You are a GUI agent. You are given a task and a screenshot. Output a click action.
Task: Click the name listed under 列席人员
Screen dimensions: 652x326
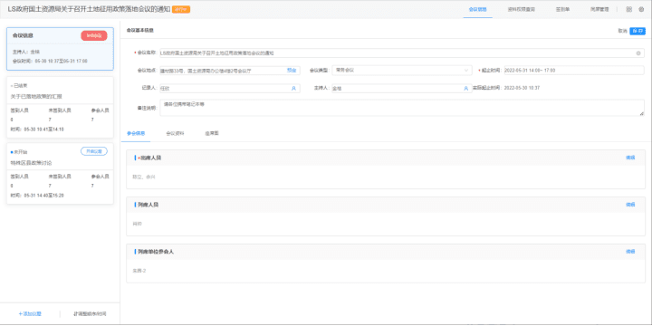pyautogui.click(x=138, y=224)
